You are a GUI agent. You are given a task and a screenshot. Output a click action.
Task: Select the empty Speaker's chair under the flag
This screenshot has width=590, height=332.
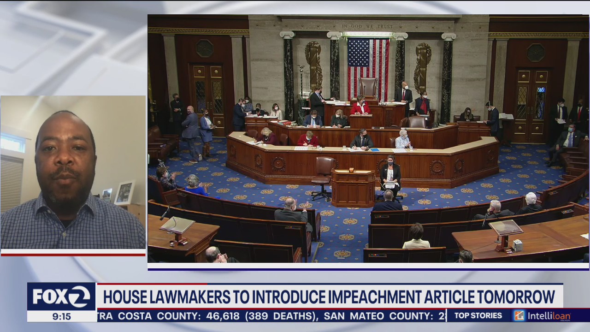click(367, 87)
